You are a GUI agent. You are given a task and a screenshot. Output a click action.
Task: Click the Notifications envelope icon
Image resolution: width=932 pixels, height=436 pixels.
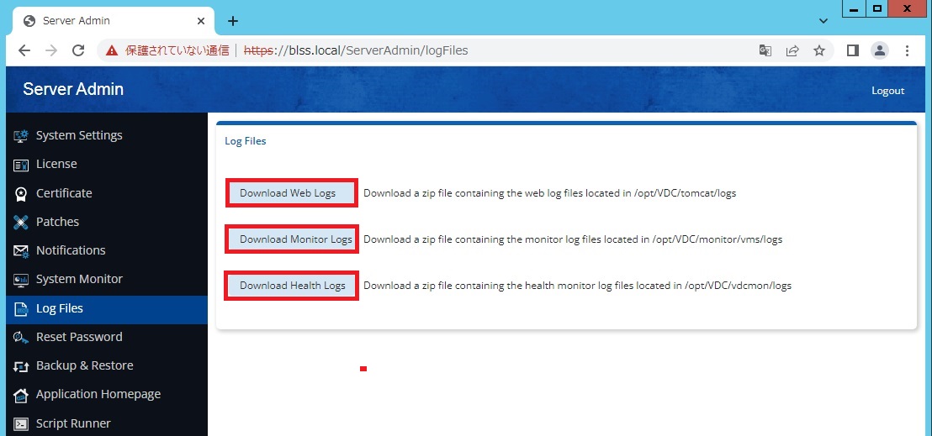pyautogui.click(x=21, y=250)
